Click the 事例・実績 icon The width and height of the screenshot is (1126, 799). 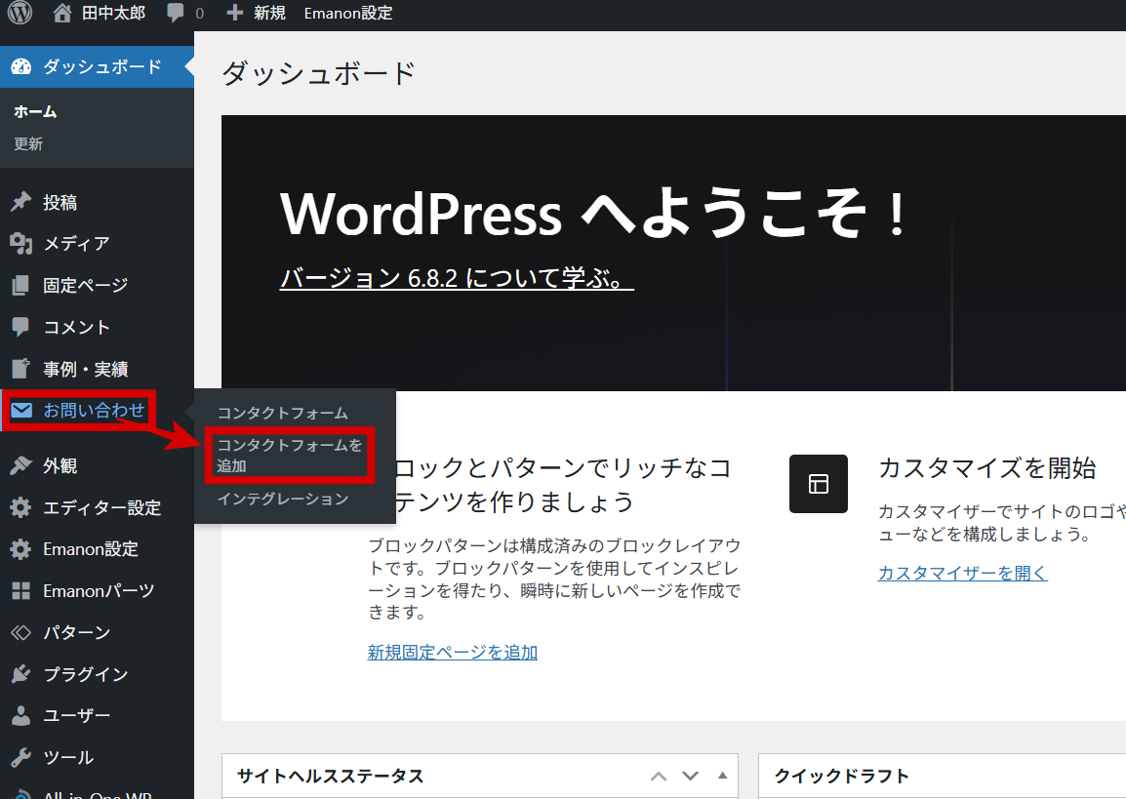[20, 368]
